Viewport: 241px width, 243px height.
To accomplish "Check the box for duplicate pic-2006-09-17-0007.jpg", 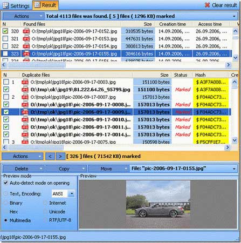I will pos(6,97).
